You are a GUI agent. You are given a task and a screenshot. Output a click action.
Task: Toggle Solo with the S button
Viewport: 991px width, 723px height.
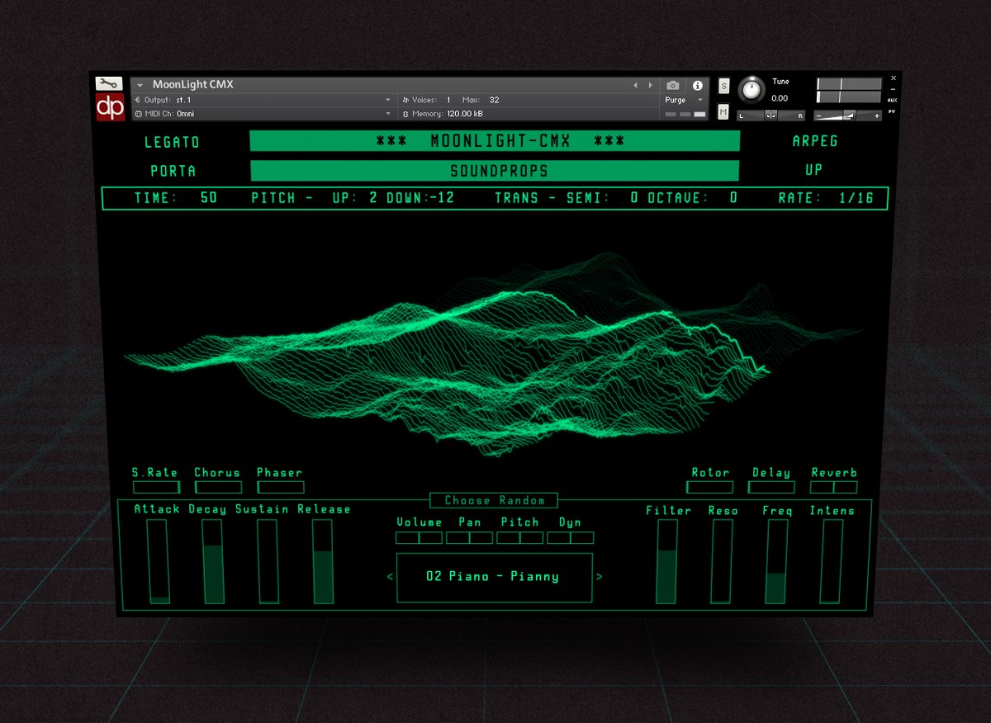[x=723, y=86]
